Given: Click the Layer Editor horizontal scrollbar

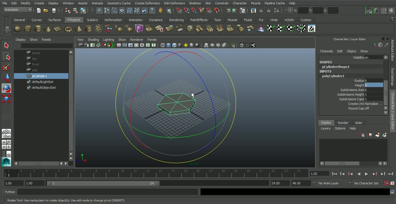Looking at the screenshot, I should click(341, 164).
